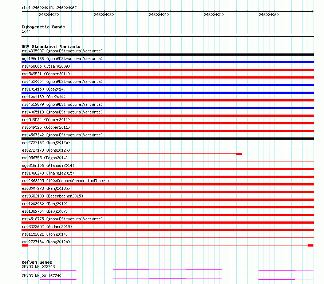Click the 1q44 cytogenetic band label
The image size is (324, 284).
26,32
